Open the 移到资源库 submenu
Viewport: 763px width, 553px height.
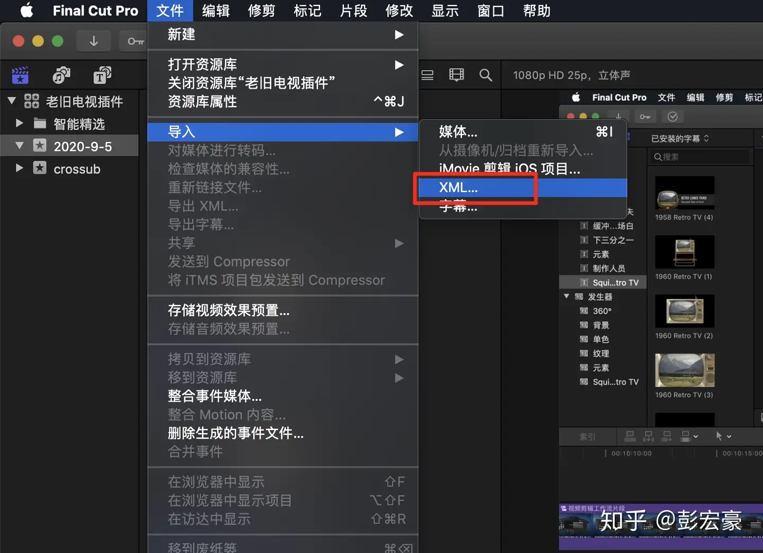pyautogui.click(x=399, y=378)
